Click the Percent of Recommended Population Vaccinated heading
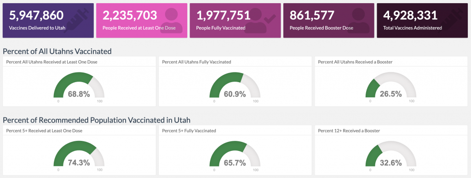 click(x=97, y=120)
